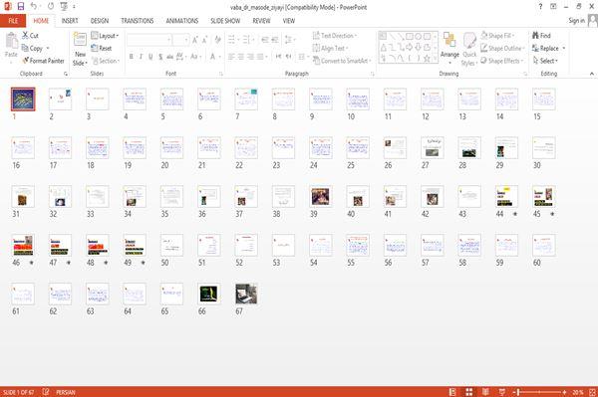Click PERSIAN language in status bar
This screenshot has height=397, width=598.
click(66, 392)
